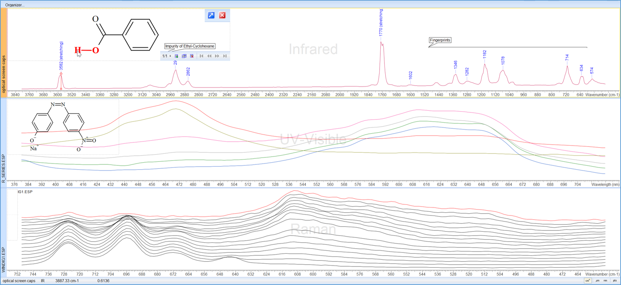Switch x-axis units to µm
621x285 pixels.
[597, 280]
